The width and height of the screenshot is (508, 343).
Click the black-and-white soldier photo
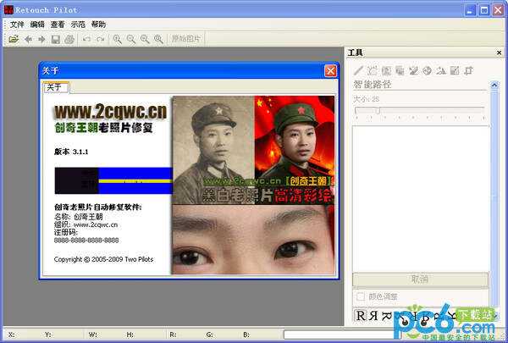[x=213, y=150]
